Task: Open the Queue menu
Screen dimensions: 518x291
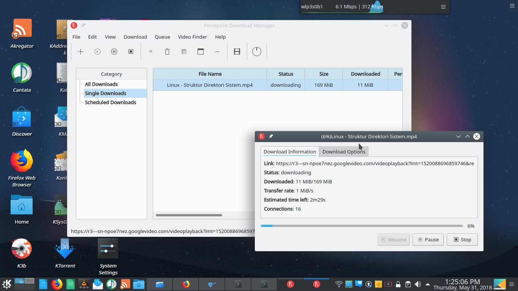Action: point(162,37)
